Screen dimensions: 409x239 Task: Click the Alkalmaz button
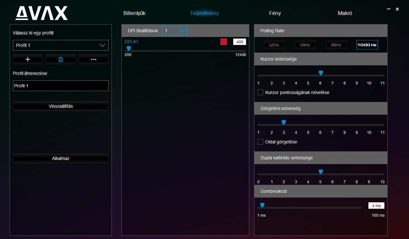(61, 158)
